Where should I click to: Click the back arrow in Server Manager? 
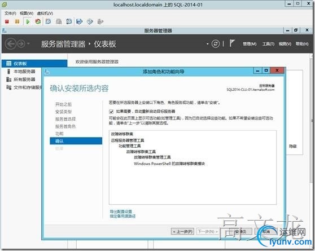coord(11,43)
